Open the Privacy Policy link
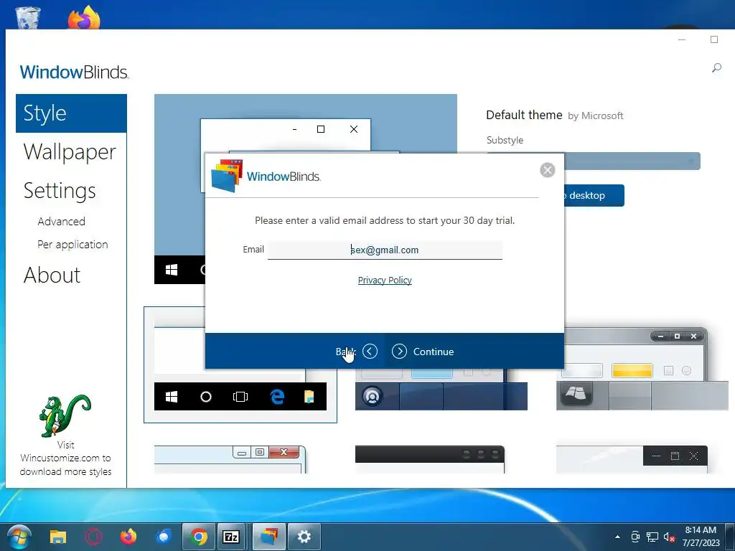The width and height of the screenshot is (735, 551). (385, 281)
